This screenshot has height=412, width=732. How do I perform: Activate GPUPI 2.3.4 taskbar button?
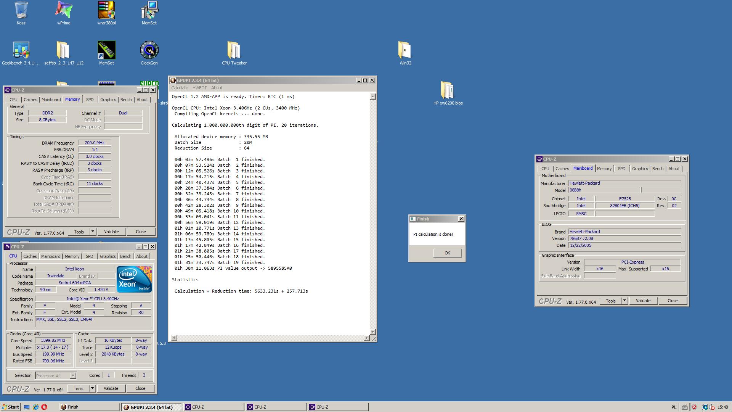pos(151,407)
